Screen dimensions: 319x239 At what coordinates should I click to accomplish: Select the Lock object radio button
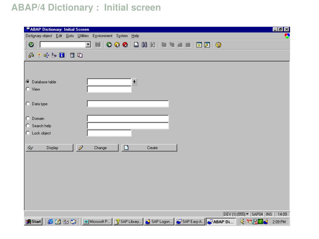pos(28,133)
